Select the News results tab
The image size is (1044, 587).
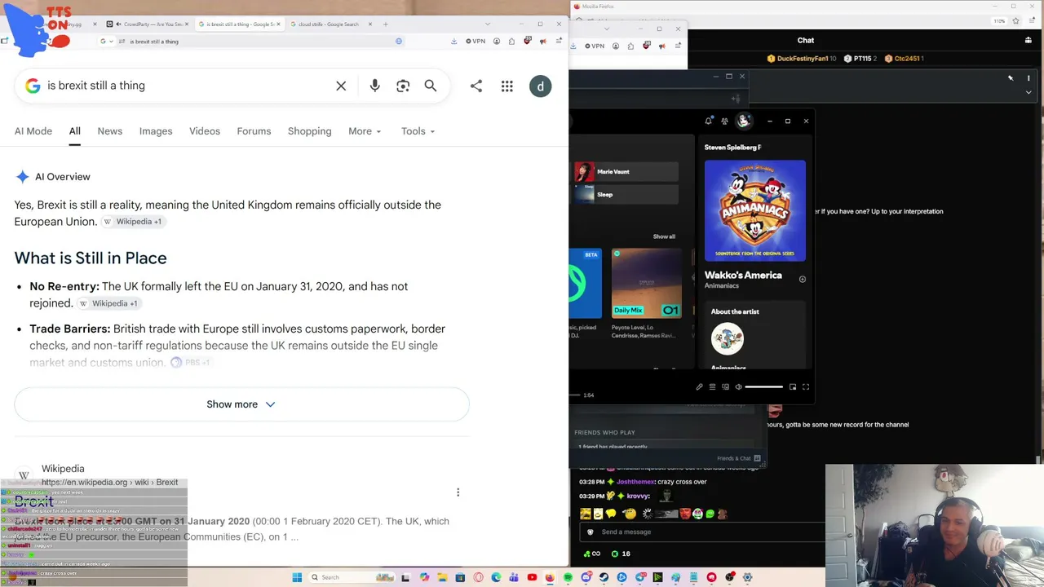click(x=110, y=131)
